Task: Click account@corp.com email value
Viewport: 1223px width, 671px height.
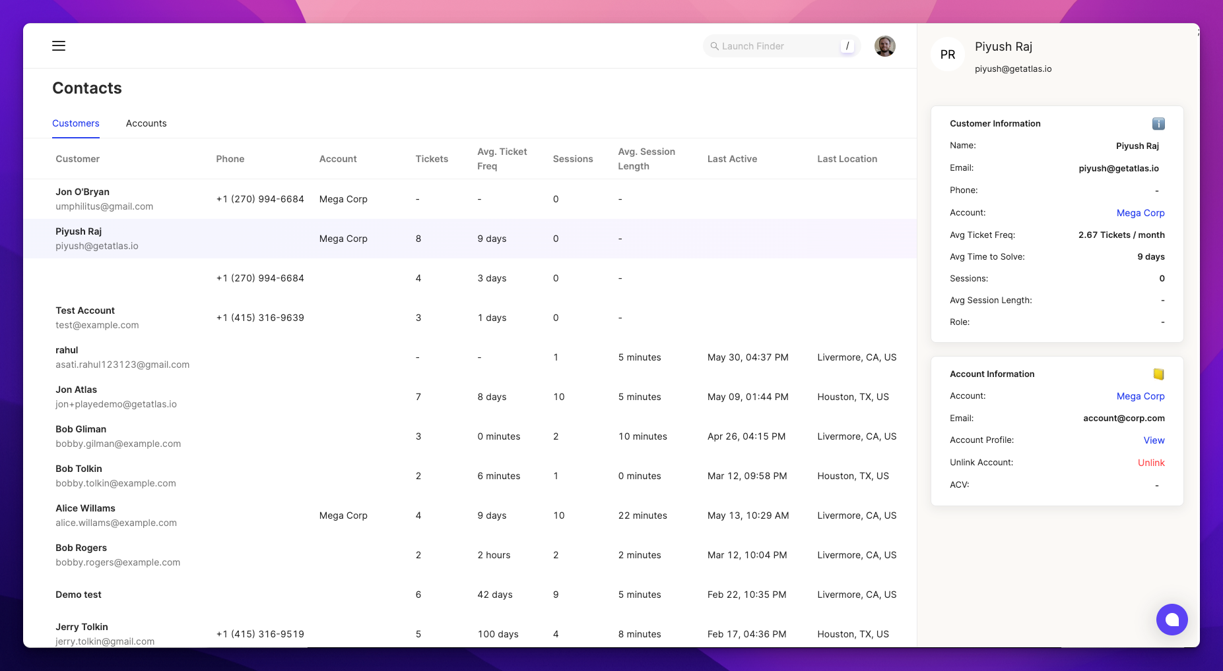Action: coord(1123,419)
